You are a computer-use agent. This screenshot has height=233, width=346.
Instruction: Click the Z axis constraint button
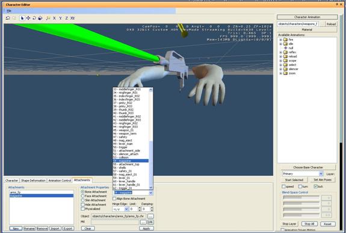point(66,18)
